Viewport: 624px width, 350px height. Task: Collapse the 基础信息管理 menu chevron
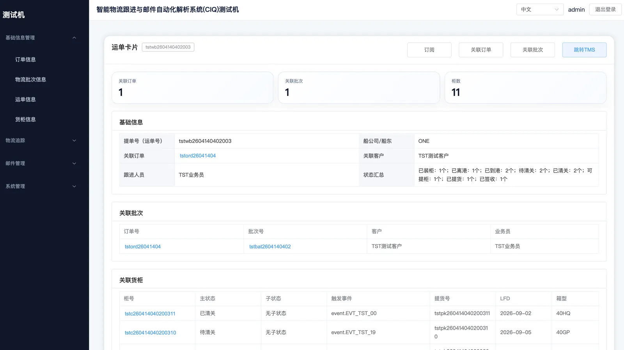coord(74,38)
